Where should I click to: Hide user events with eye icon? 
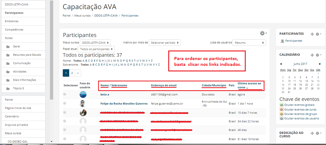tap(282, 119)
